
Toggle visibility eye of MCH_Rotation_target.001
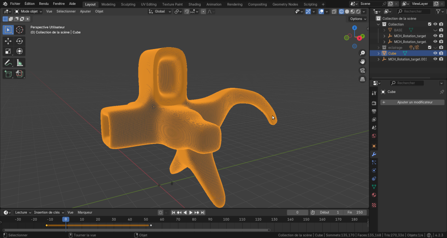(x=435, y=59)
